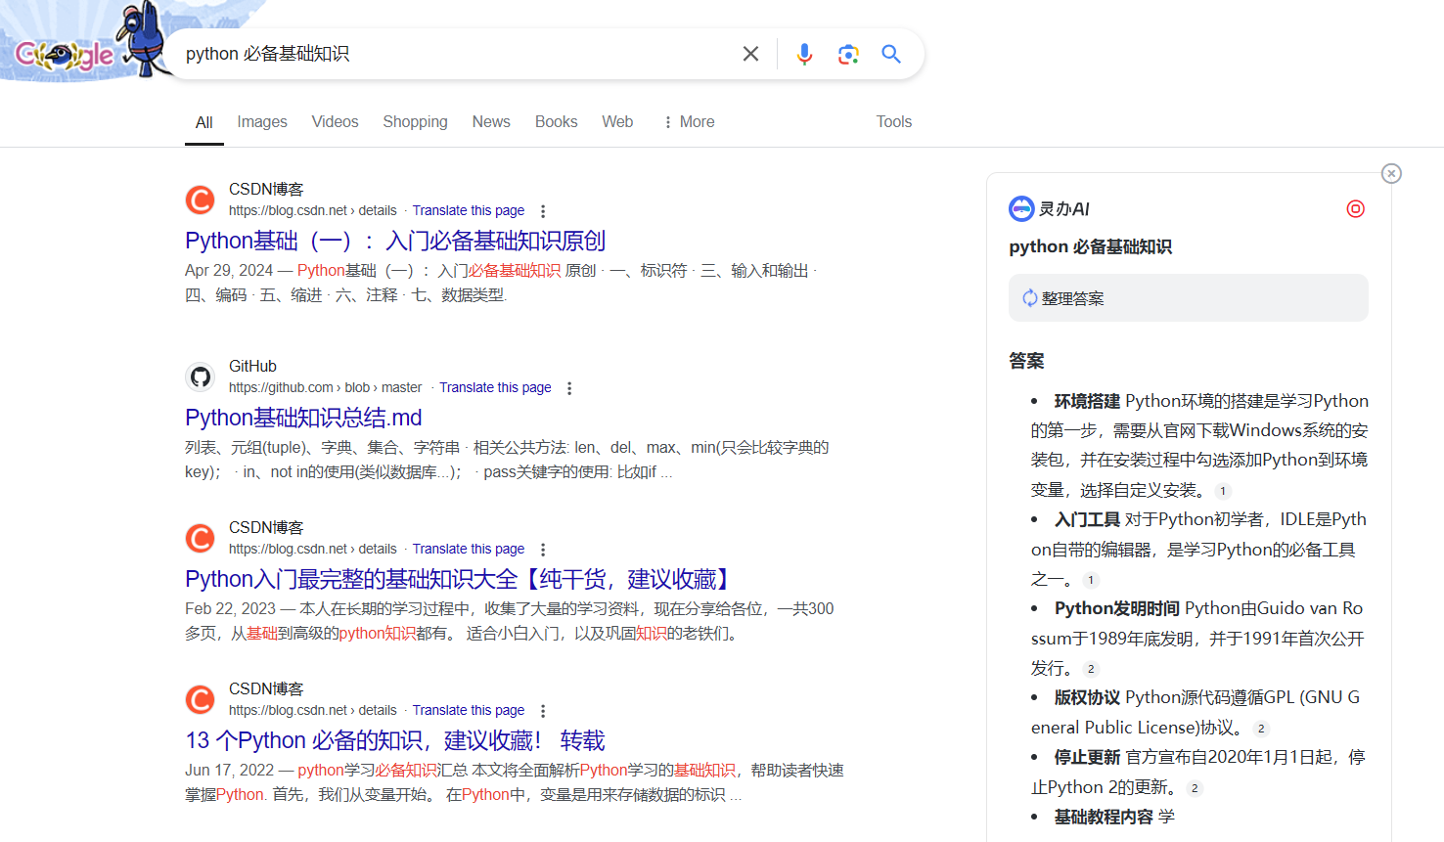The image size is (1444, 842).
Task: Switch to Shopping tab
Action: click(x=415, y=122)
